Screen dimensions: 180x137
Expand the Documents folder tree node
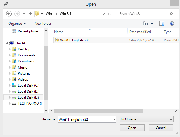[10, 55]
